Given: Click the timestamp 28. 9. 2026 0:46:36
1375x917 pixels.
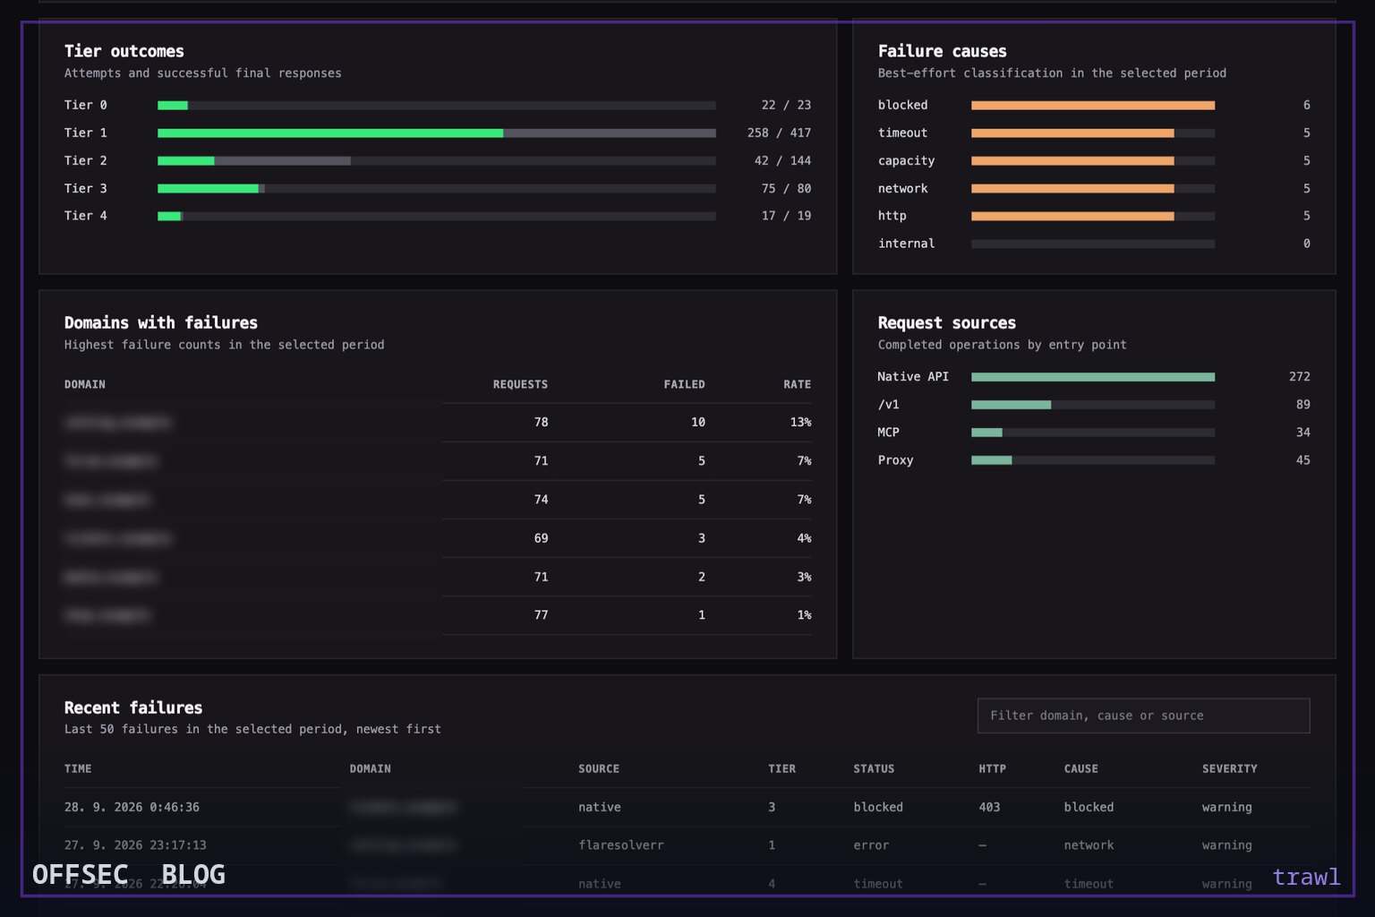Looking at the screenshot, I should (x=132, y=807).
